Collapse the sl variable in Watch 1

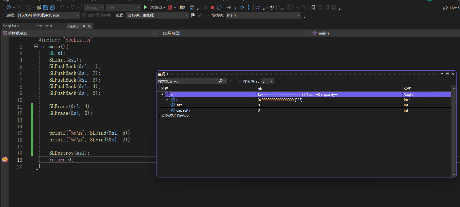pyautogui.click(x=162, y=94)
